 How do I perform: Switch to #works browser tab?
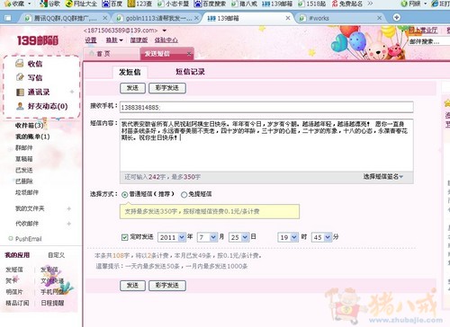[x=340, y=18]
